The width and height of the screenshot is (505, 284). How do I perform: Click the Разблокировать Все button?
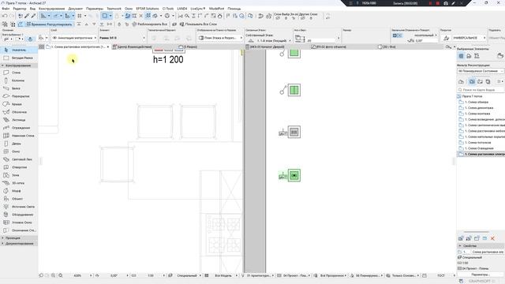click(x=150, y=24)
